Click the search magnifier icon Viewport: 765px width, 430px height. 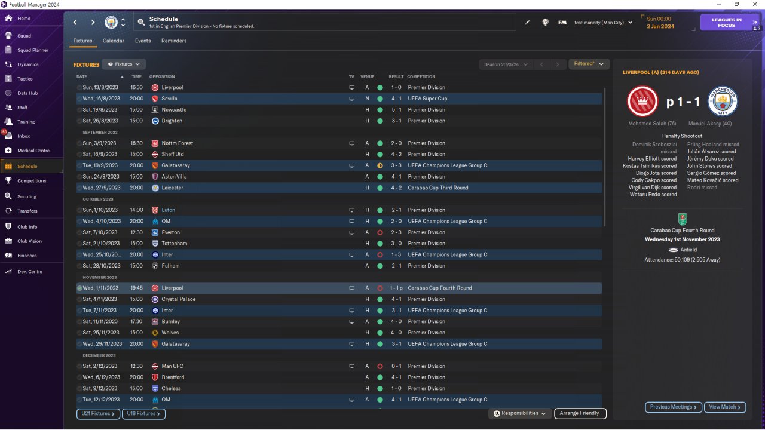click(141, 23)
